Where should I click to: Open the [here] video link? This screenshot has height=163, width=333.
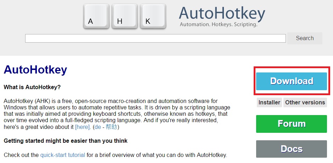click(83, 127)
